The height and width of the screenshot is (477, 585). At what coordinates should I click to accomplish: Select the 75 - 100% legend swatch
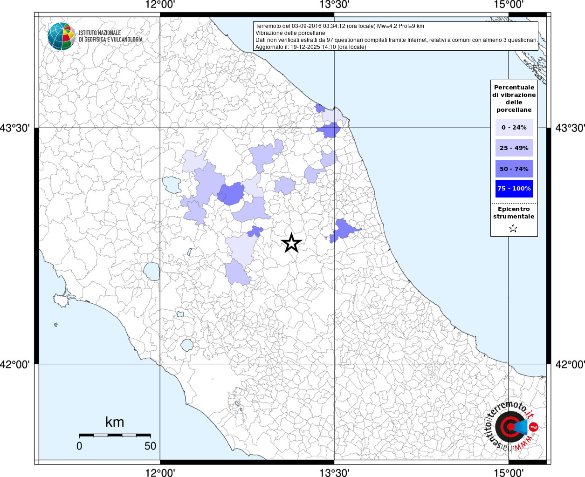(514, 189)
